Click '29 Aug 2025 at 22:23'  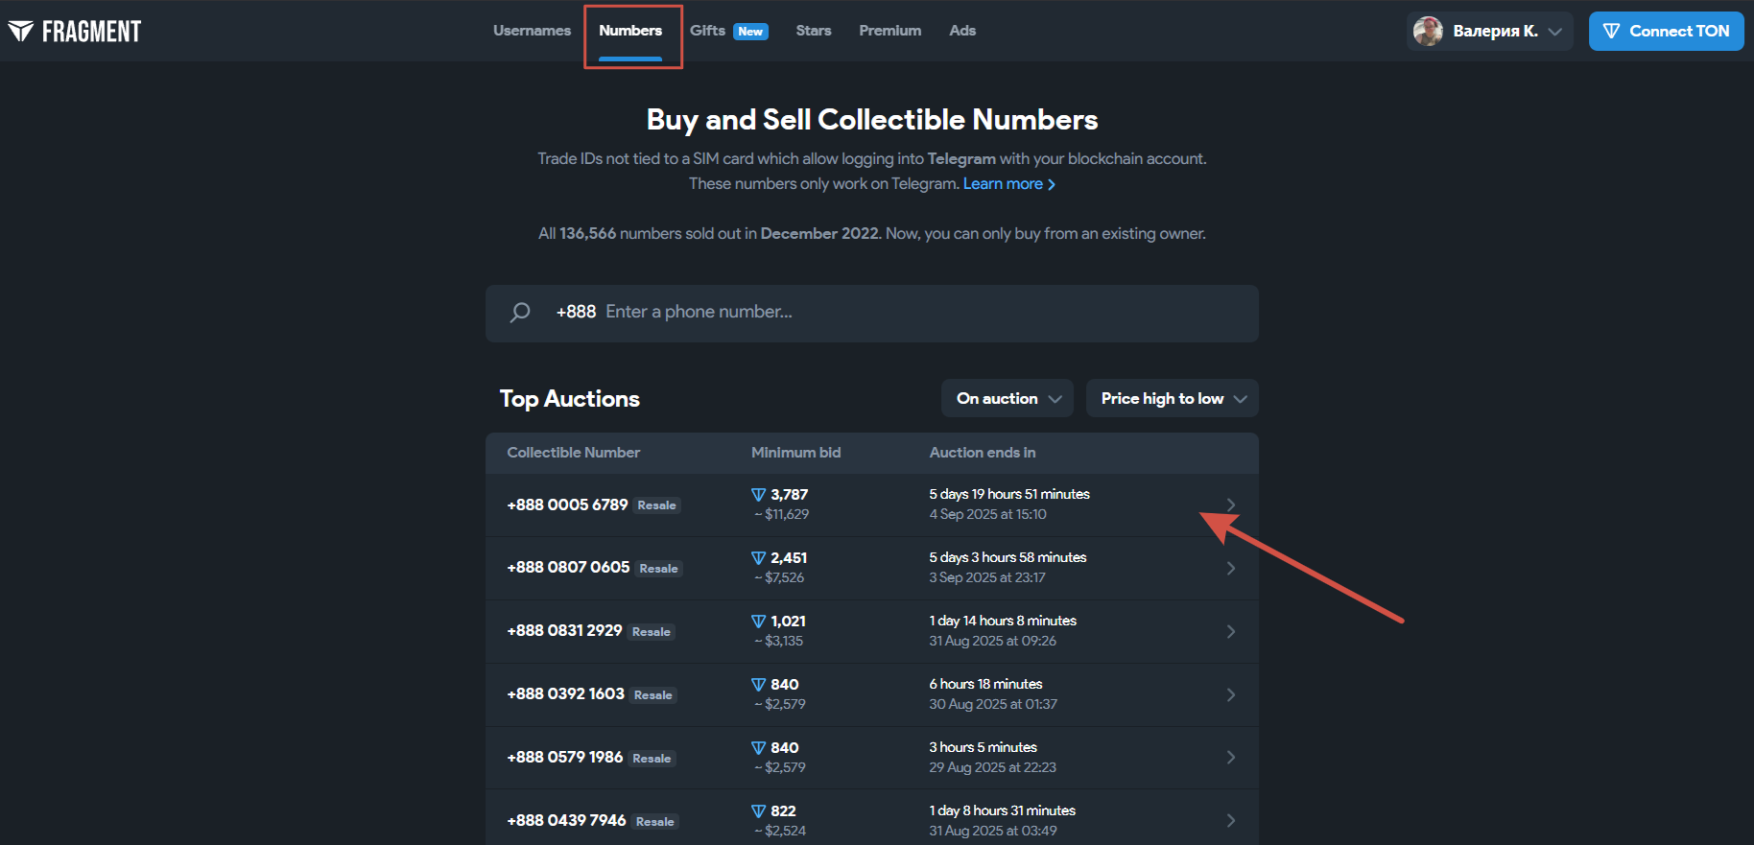[992, 768]
